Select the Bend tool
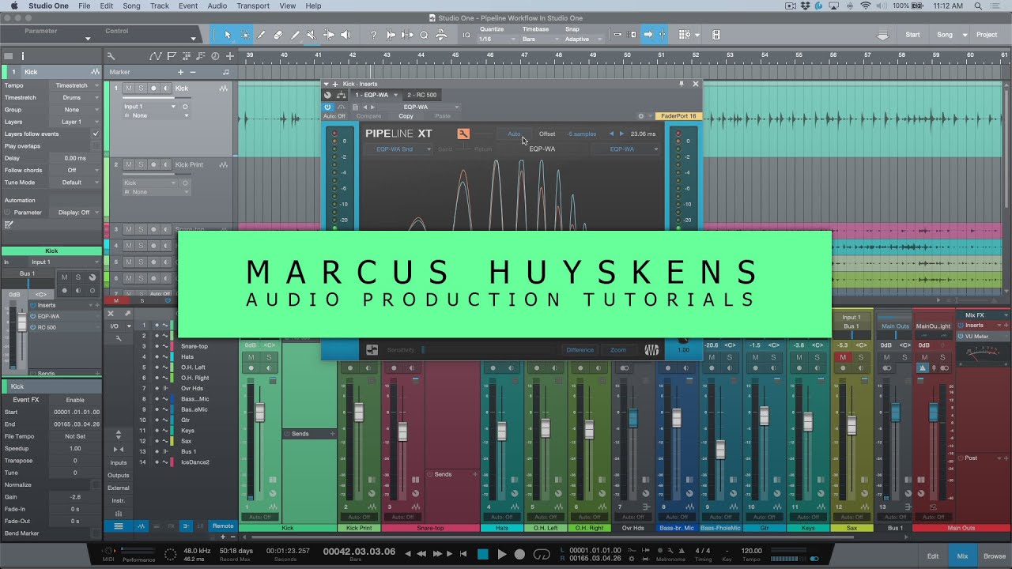Image resolution: width=1012 pixels, height=569 pixels. [329, 35]
